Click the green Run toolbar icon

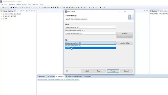(x=49, y=7)
